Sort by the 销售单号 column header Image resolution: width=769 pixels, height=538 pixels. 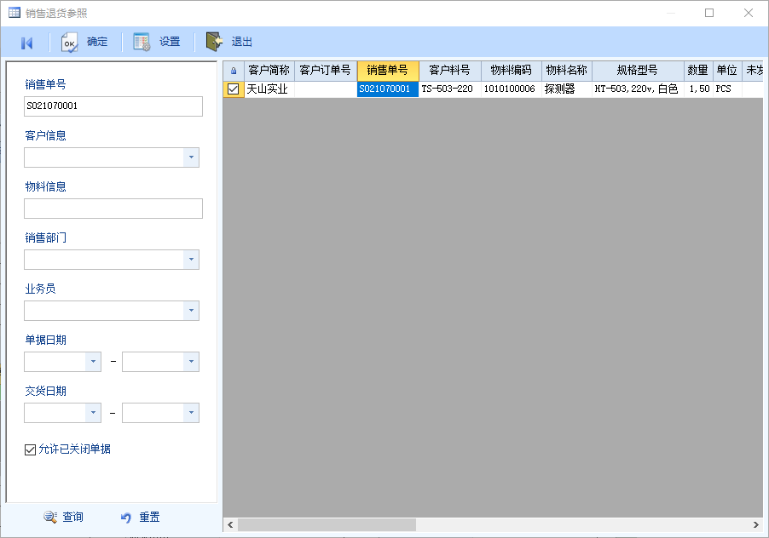(388, 71)
